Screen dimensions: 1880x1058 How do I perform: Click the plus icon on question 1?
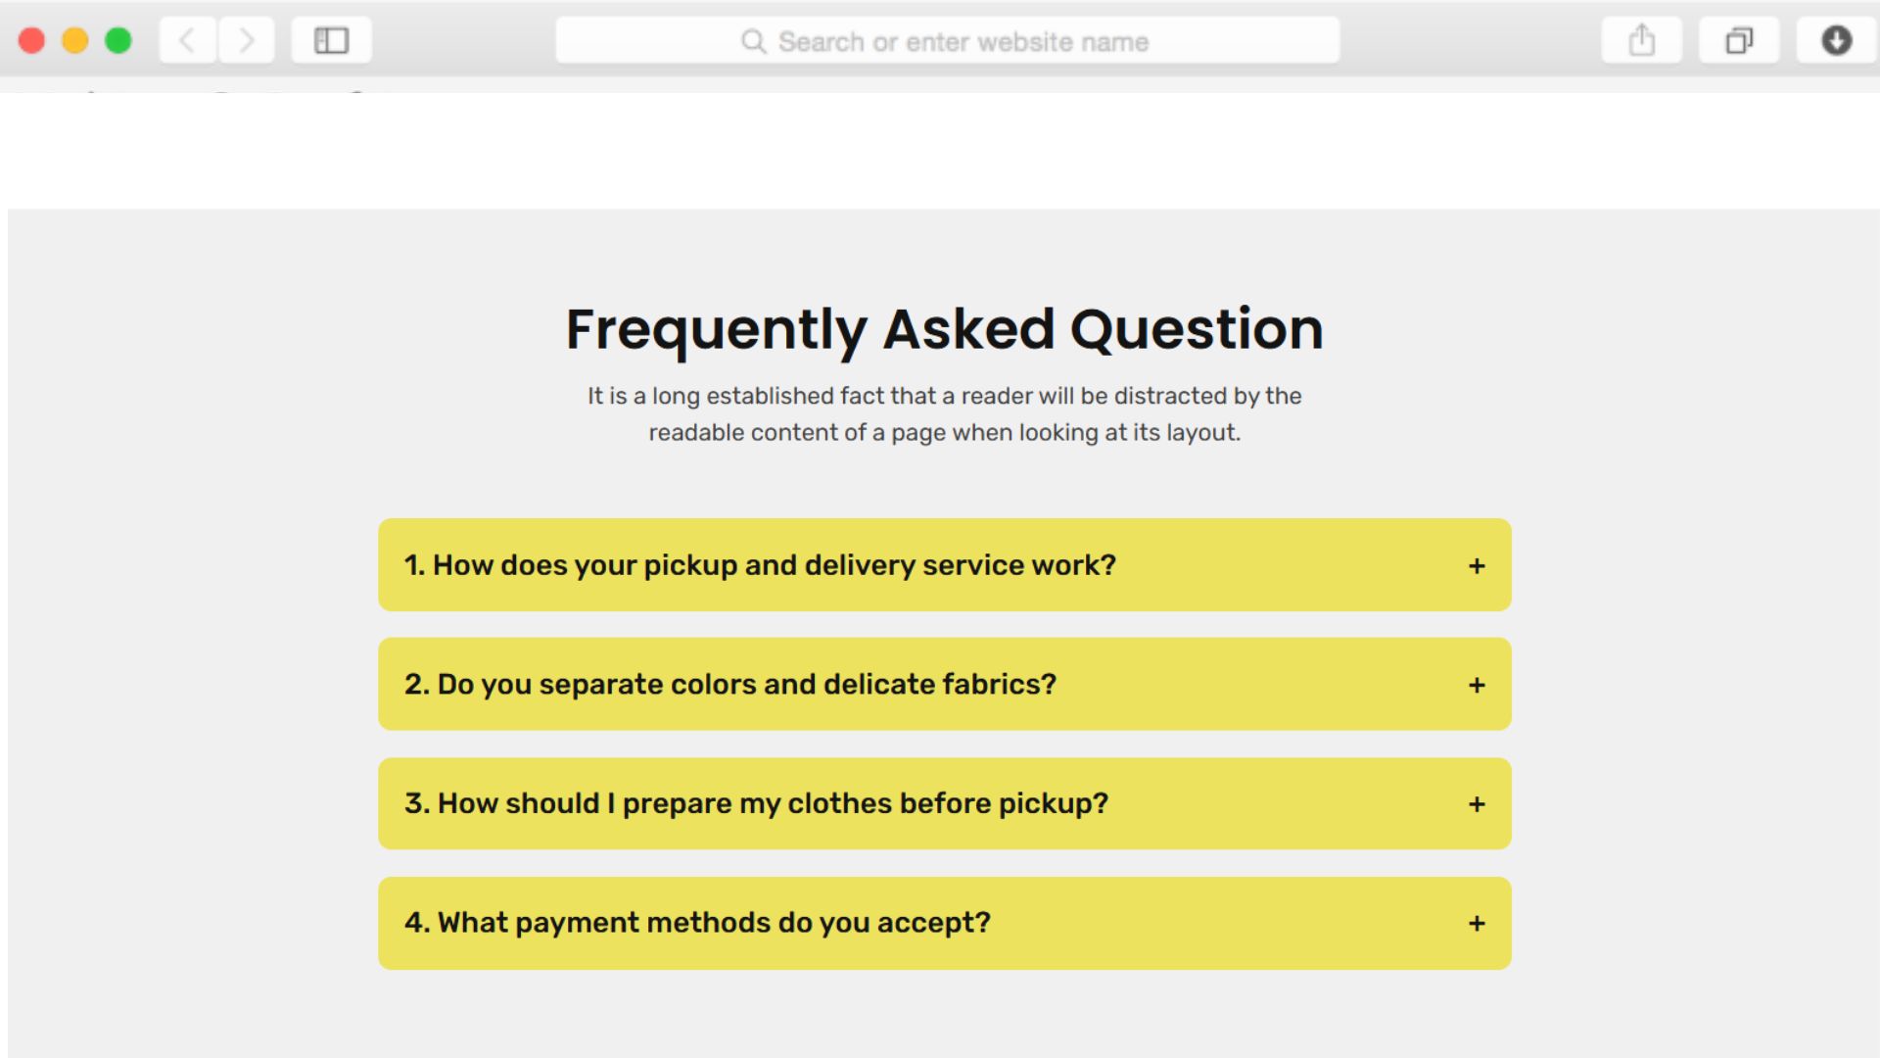click(1477, 566)
